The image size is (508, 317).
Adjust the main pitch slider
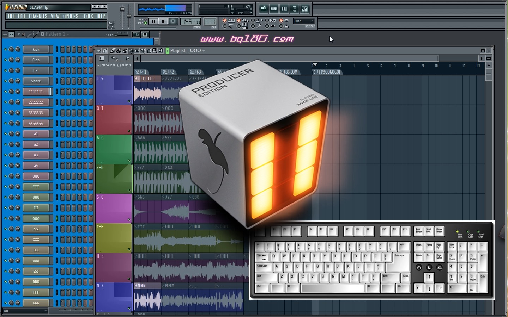(129, 16)
